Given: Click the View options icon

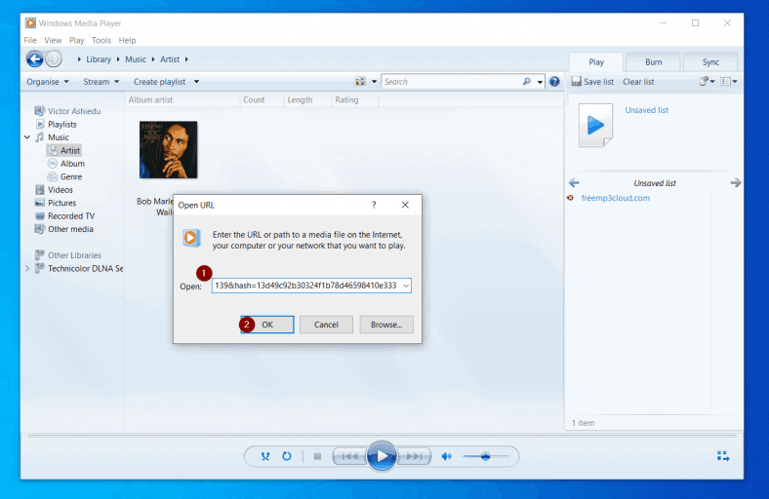Looking at the screenshot, I should coord(360,81).
